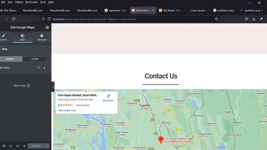This screenshot has height=150, width=267.
Task: Click the Need Help question mark icon
Action: pyautogui.click(x=28, y=86)
